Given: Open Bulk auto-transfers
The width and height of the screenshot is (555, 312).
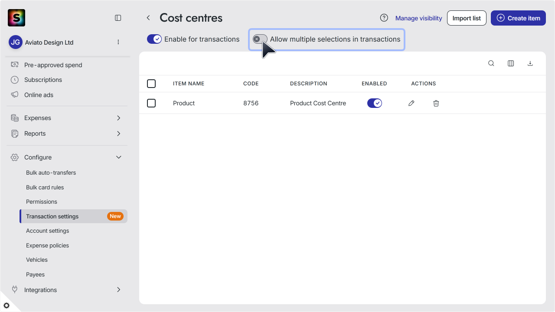Looking at the screenshot, I should pyautogui.click(x=51, y=172).
